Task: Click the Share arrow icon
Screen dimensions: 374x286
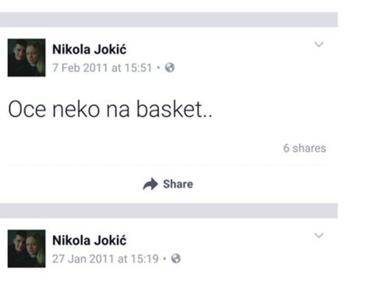Action: 150,184
